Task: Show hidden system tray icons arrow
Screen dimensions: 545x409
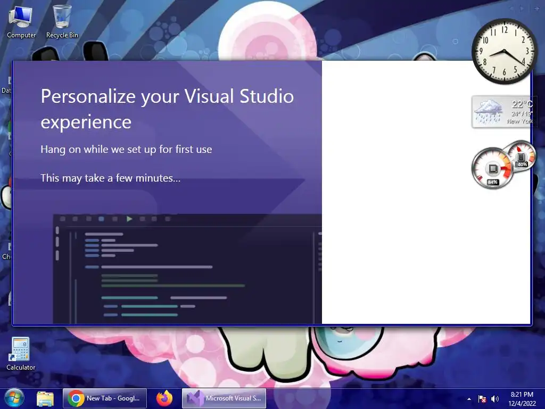Action: point(469,399)
